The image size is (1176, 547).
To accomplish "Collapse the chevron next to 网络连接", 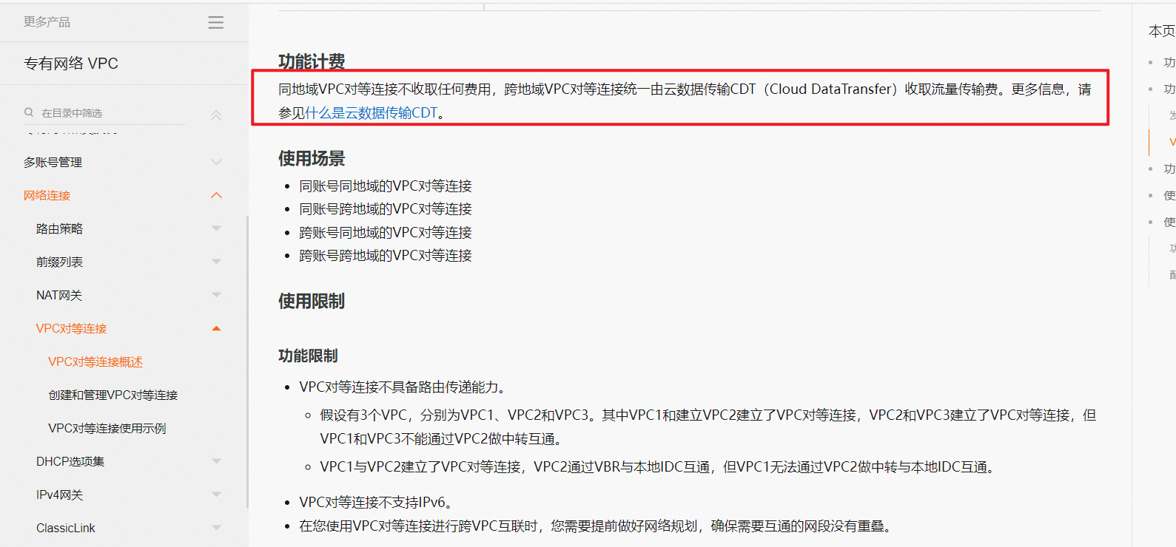I will pyautogui.click(x=216, y=195).
